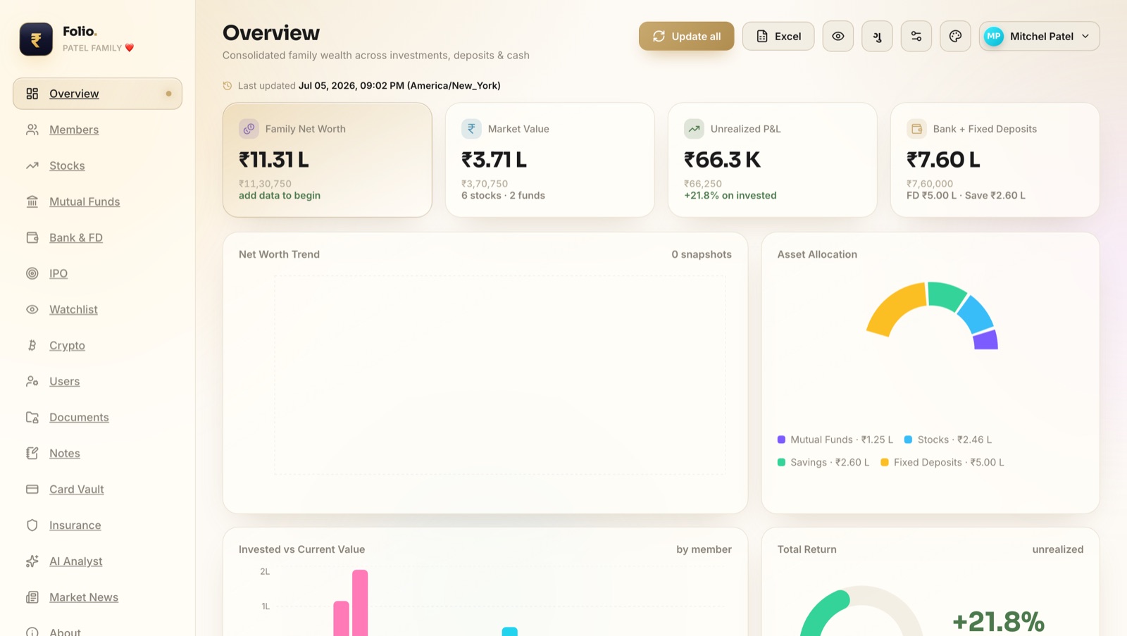
Task: Open the Members page
Action: 74,130
